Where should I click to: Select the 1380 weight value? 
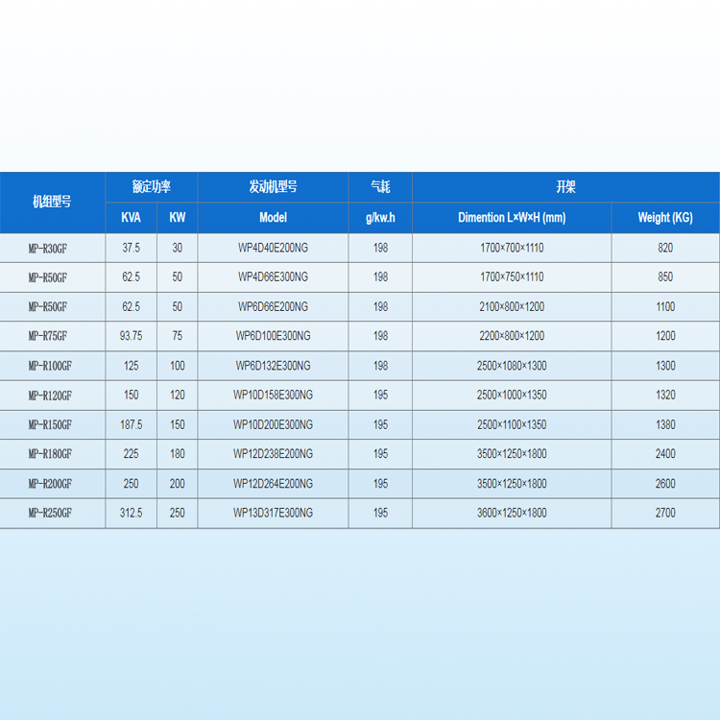pos(665,424)
